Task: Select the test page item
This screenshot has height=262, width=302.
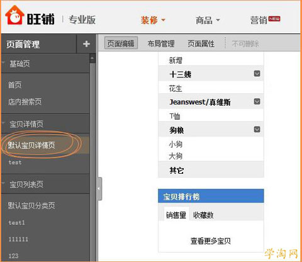Action: click(x=15, y=162)
